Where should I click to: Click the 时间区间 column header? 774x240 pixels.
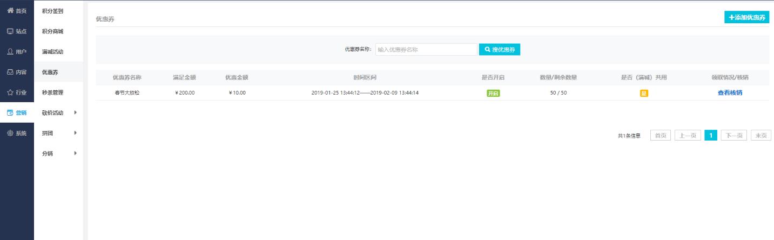click(x=365, y=77)
